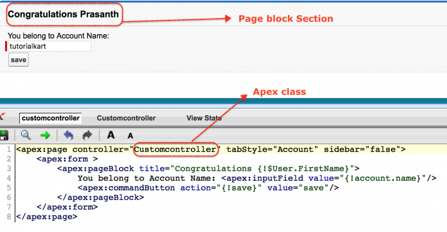Click the green go-to-line arrow icon
447x232 pixels.
pos(45,135)
